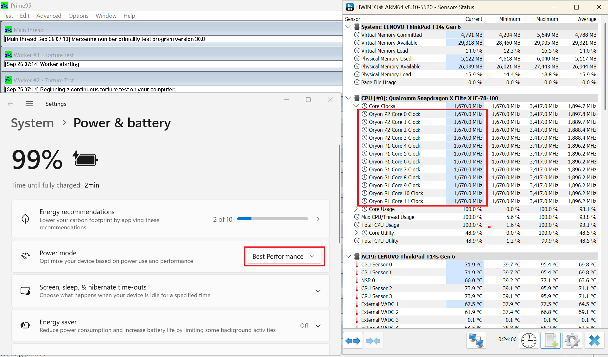Expand the Core Usage tree node
Viewport: 608px width, 357px height.
[x=356, y=209]
